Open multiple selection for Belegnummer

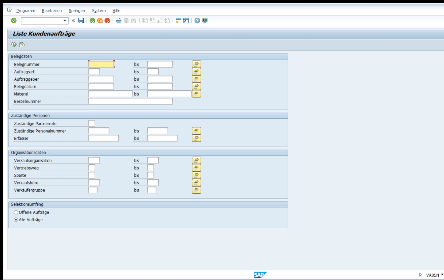tap(196, 64)
